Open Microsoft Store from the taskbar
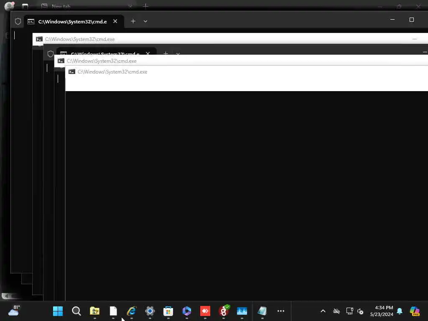Screen dimensions: 428x321 168,311
